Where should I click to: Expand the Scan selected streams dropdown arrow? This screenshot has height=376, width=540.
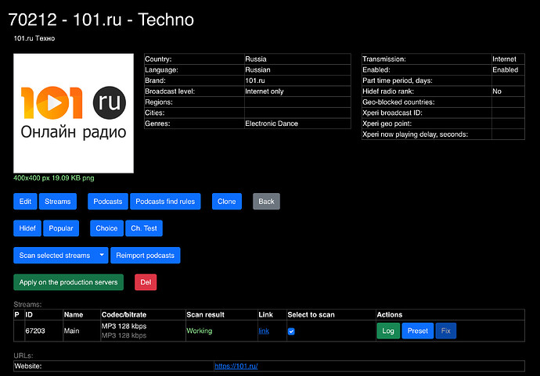103,256
